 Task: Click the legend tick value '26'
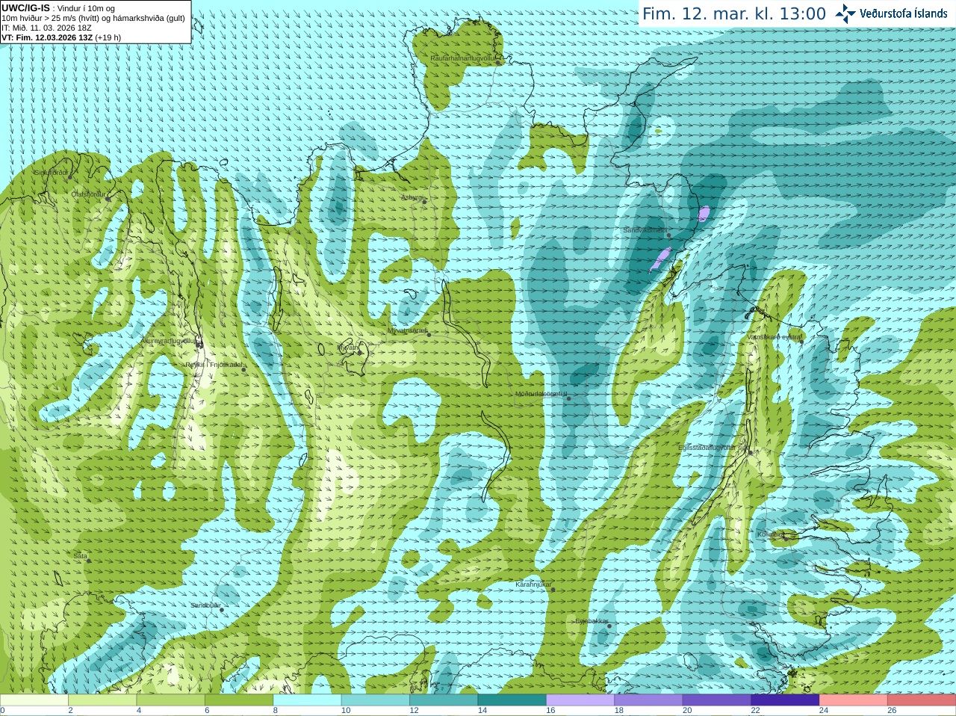point(892,711)
